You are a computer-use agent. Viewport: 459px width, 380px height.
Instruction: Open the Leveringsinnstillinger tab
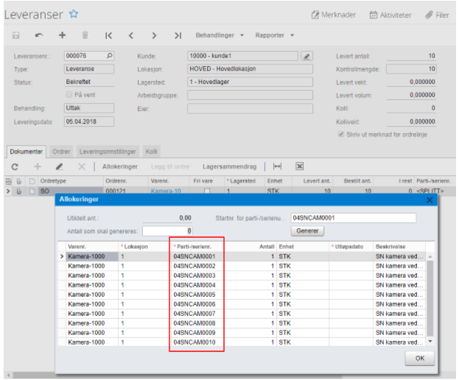pos(108,152)
